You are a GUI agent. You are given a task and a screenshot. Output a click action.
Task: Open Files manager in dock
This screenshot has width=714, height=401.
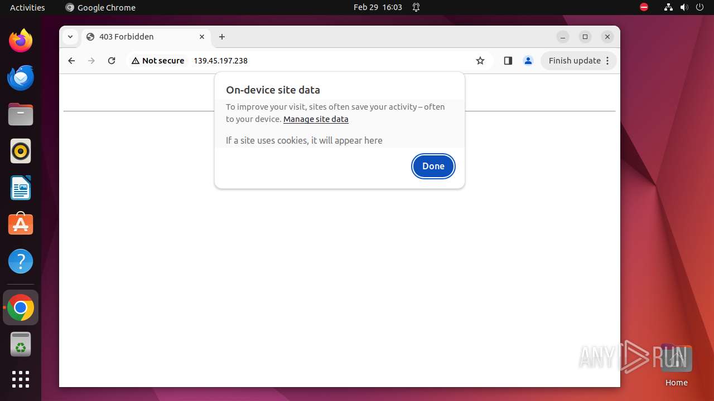click(21, 114)
